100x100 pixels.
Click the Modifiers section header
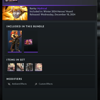tap(14, 79)
